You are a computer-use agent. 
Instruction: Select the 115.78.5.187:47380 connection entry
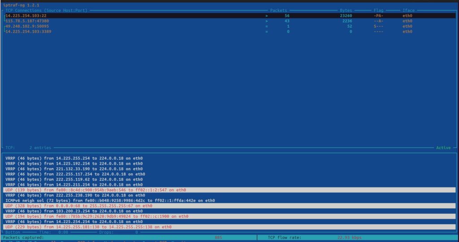click(27, 21)
